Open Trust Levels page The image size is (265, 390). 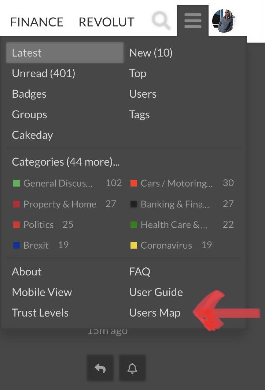click(40, 313)
